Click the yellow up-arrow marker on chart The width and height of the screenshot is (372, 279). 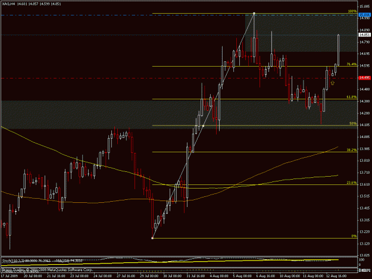(333, 83)
